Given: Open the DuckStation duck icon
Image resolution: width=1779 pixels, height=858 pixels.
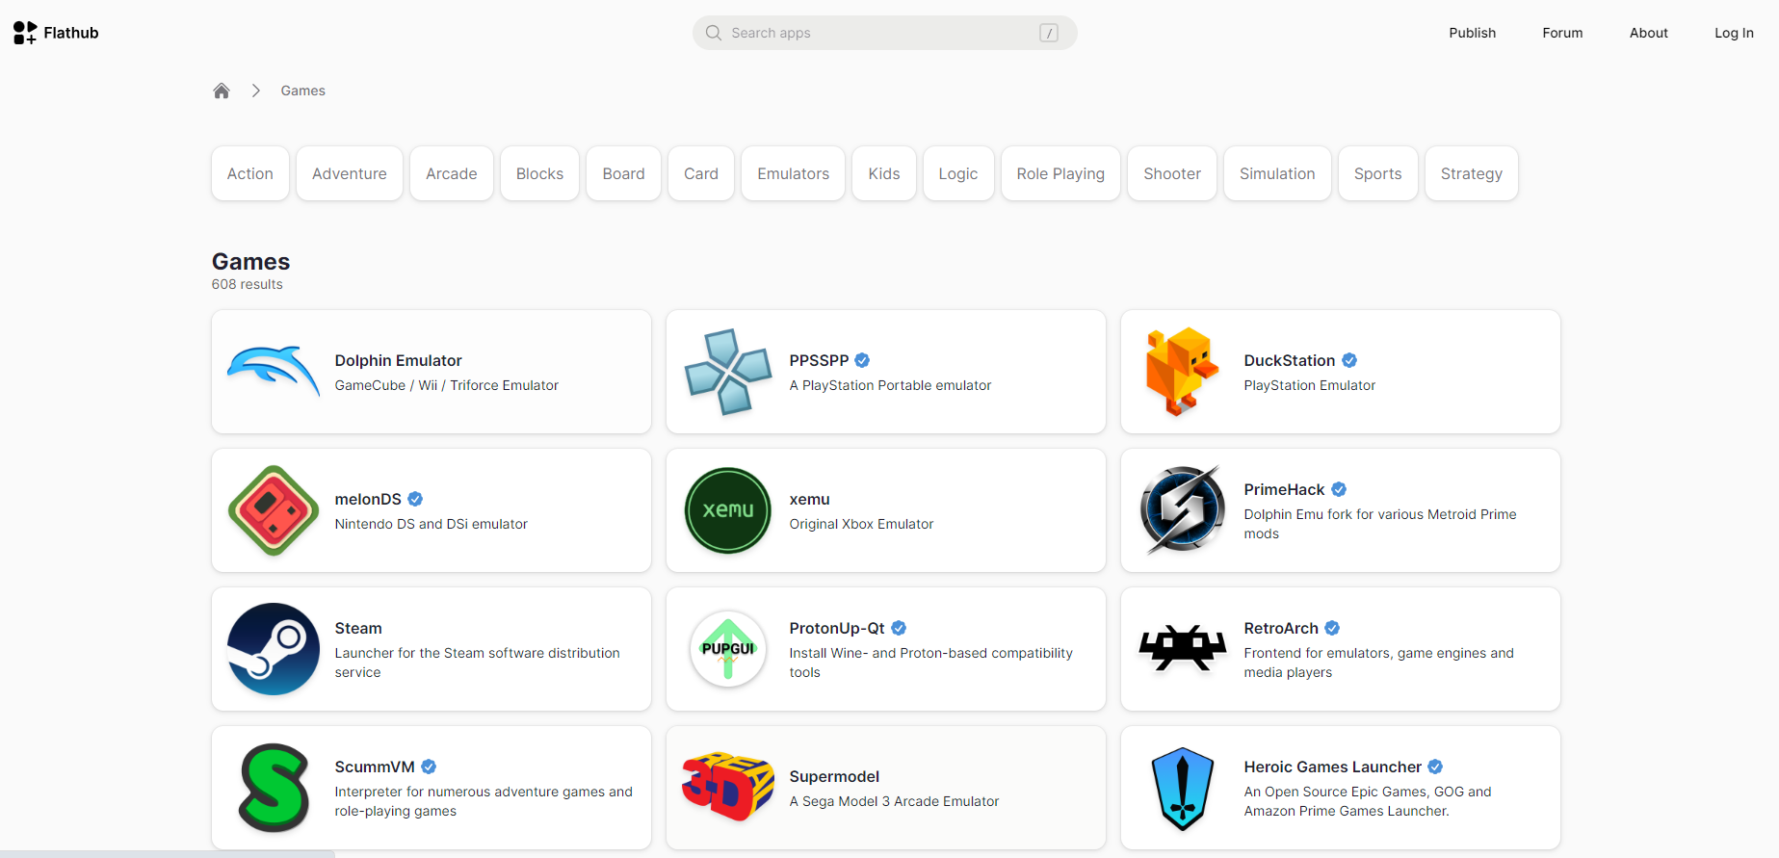Looking at the screenshot, I should point(1183,372).
